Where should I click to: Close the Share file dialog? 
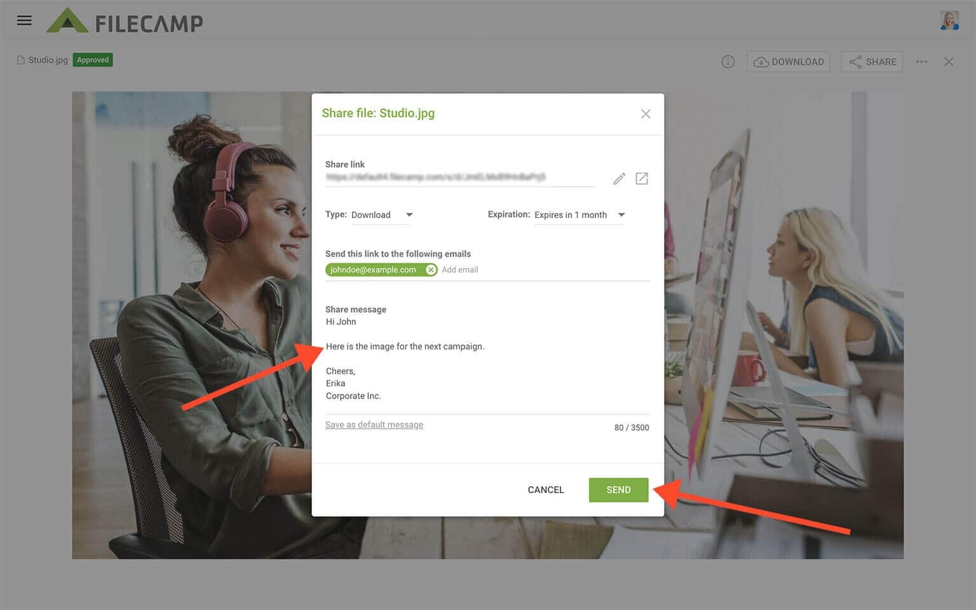646,114
